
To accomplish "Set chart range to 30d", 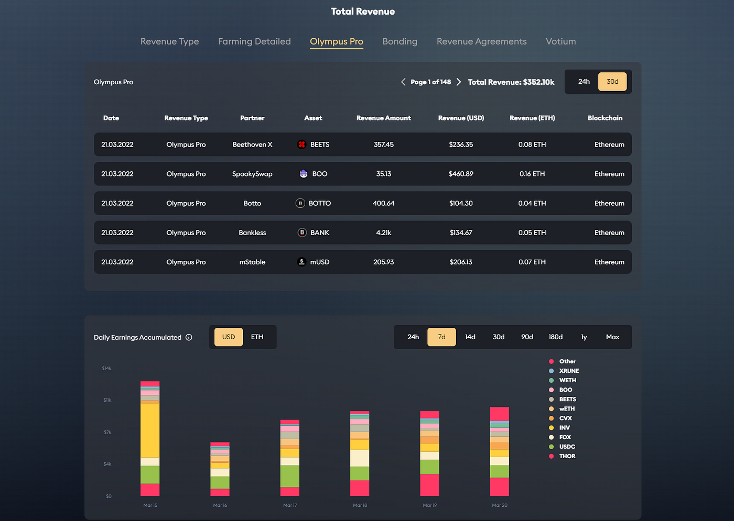I will [499, 337].
